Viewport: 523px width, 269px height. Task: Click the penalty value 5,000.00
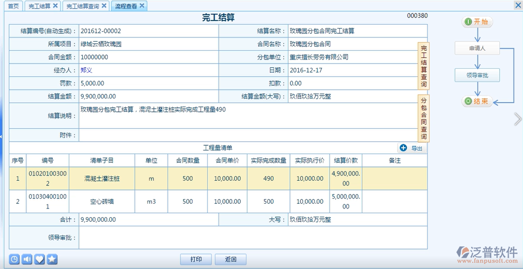(x=92, y=84)
